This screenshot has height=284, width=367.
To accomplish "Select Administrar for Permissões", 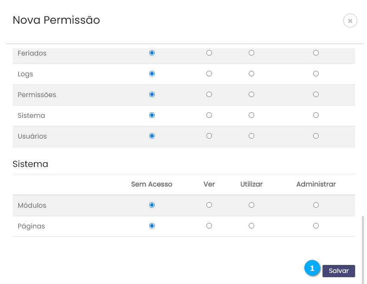I will tap(316, 95).
